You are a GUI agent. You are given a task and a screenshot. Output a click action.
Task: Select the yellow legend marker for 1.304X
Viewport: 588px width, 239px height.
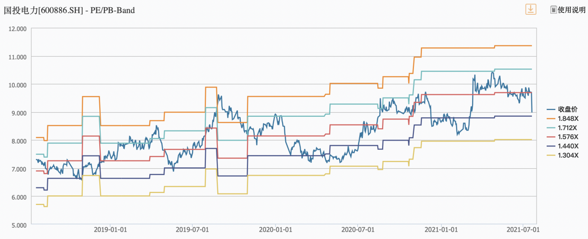[551, 155]
